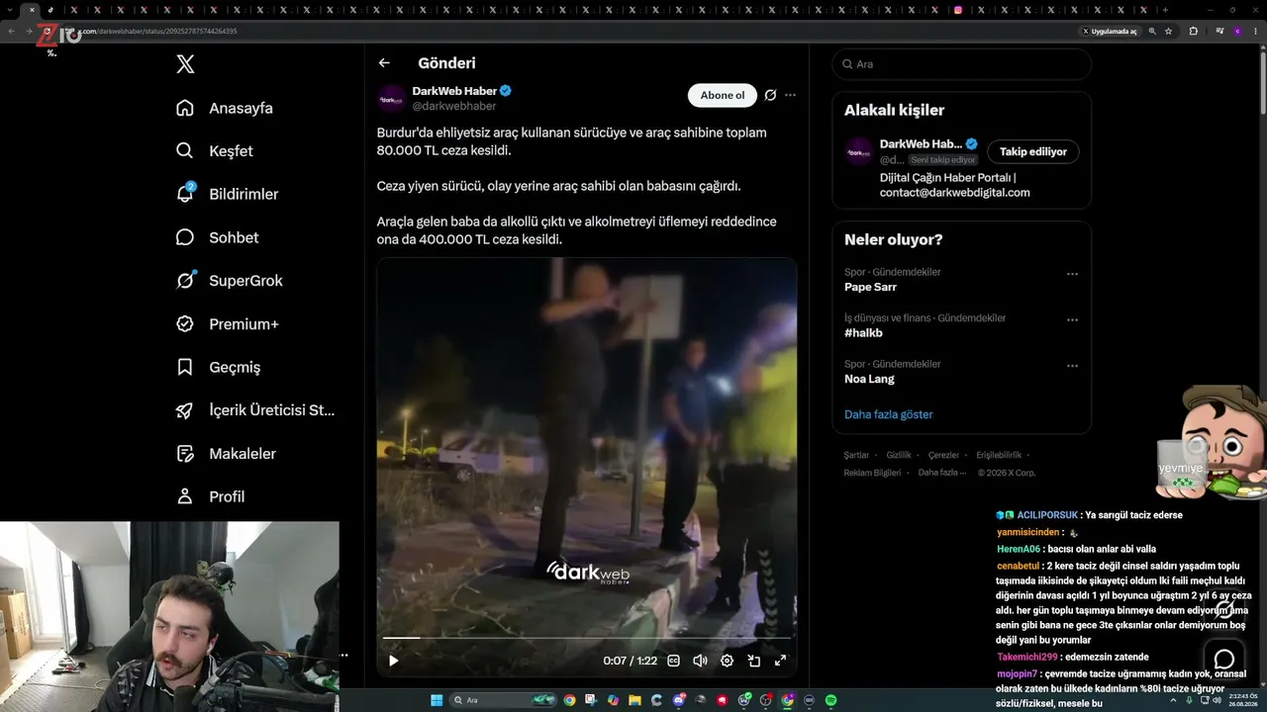Launch SuperGrok from sidebar

point(229,281)
